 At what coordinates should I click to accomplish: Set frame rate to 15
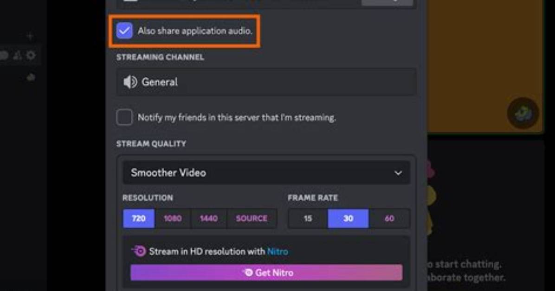click(308, 219)
